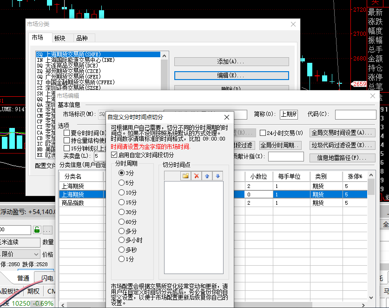This screenshot has height=308, width=389.
Task: Tick the 夏令时间 checkbox
Action: point(67,133)
